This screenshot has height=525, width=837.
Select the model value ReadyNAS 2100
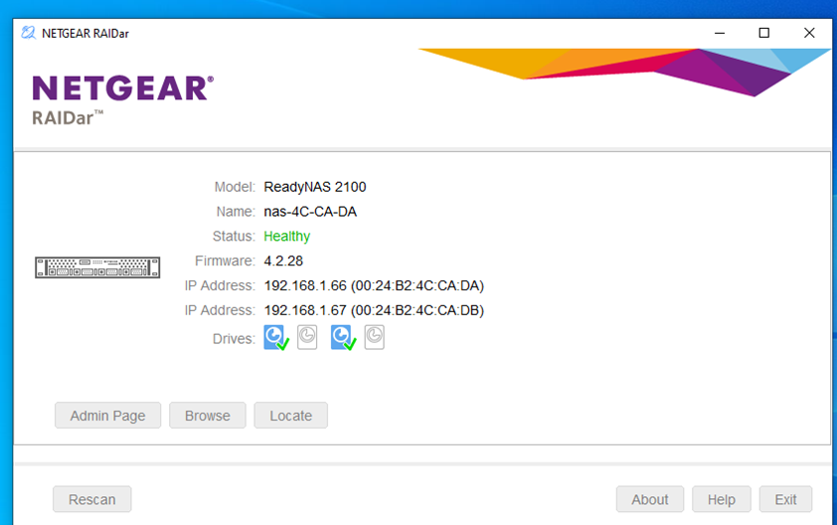click(x=315, y=187)
